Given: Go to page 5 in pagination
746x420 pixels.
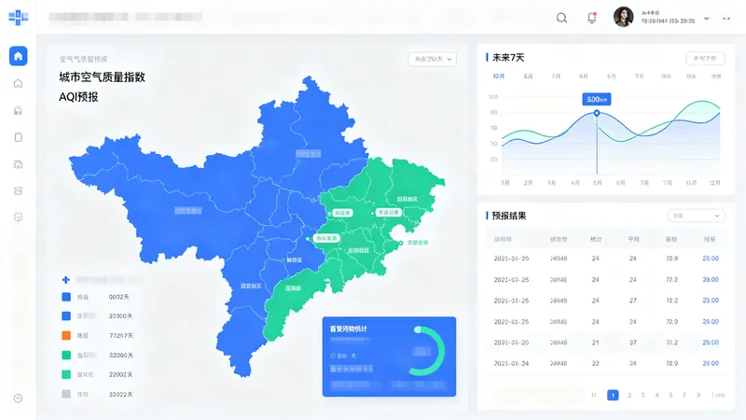Looking at the screenshot, I should (x=670, y=395).
